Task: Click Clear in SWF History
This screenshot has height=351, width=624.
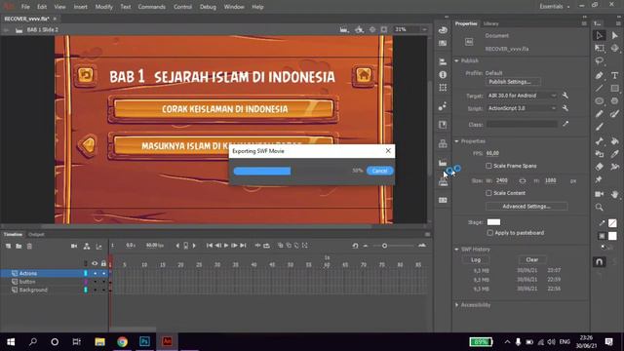Action: [532, 260]
